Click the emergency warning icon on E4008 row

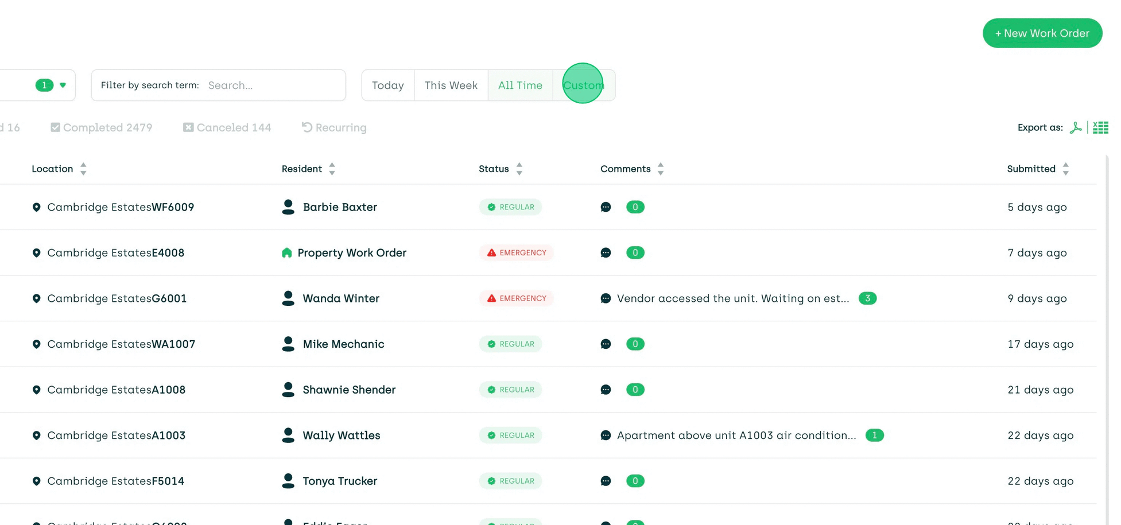point(492,252)
